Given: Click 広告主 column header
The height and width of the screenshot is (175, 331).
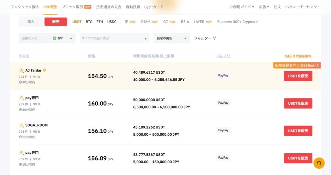Looking at the screenshot, I should [x=24, y=56].
